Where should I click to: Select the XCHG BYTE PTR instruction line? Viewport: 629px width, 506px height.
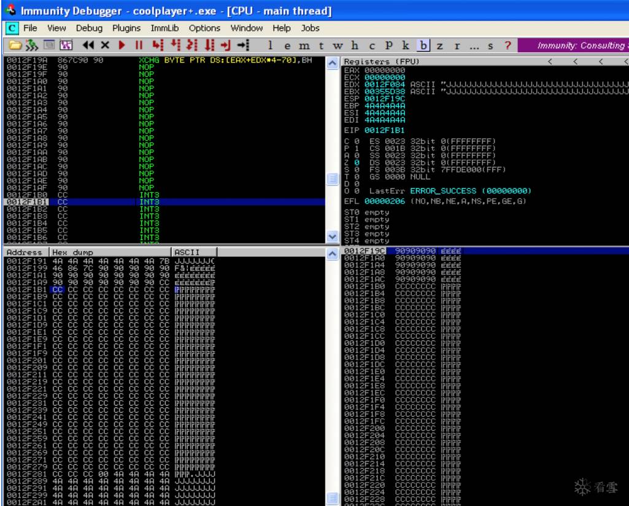(x=164, y=60)
